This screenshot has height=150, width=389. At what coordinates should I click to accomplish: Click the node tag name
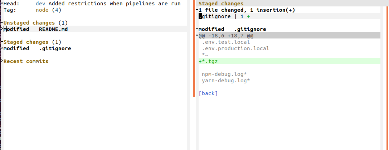point(43,10)
